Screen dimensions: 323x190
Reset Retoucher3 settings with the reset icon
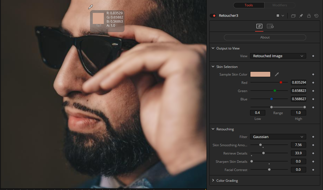pos(316,16)
